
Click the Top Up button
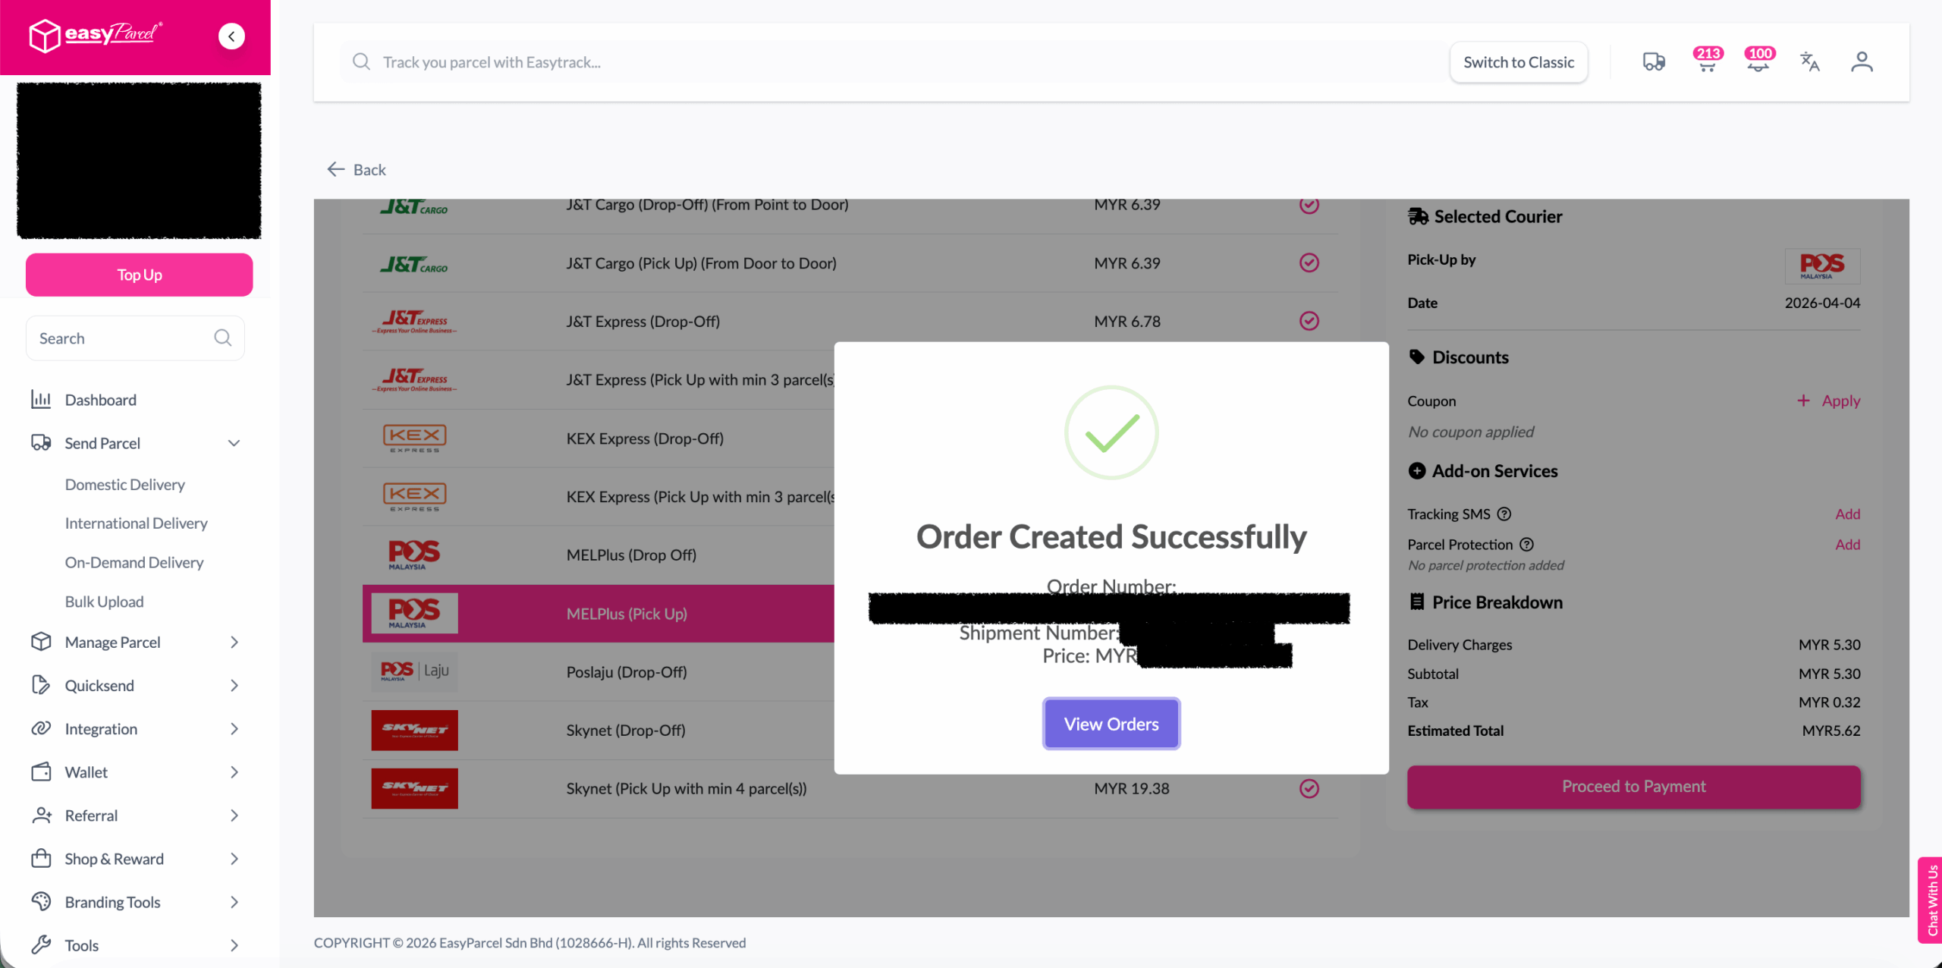pos(139,275)
